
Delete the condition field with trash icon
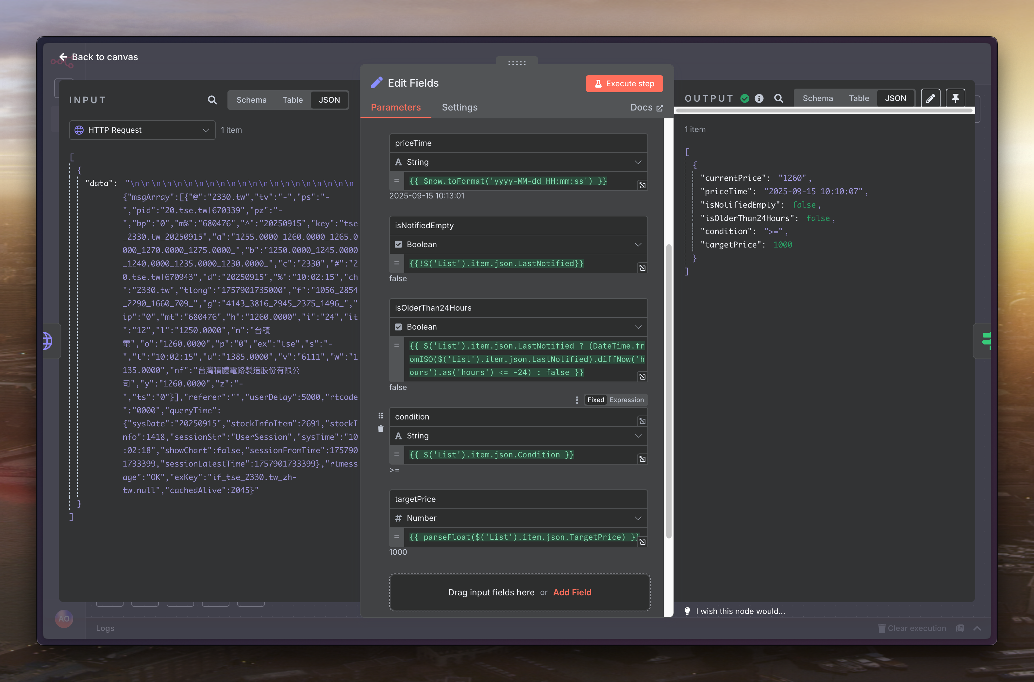click(380, 429)
